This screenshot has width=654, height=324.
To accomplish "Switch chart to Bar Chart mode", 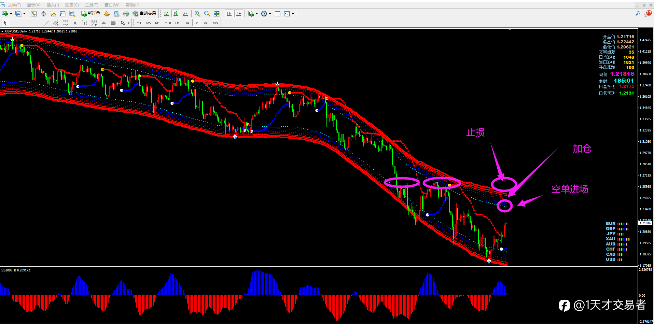I will pyautogui.click(x=166, y=14).
